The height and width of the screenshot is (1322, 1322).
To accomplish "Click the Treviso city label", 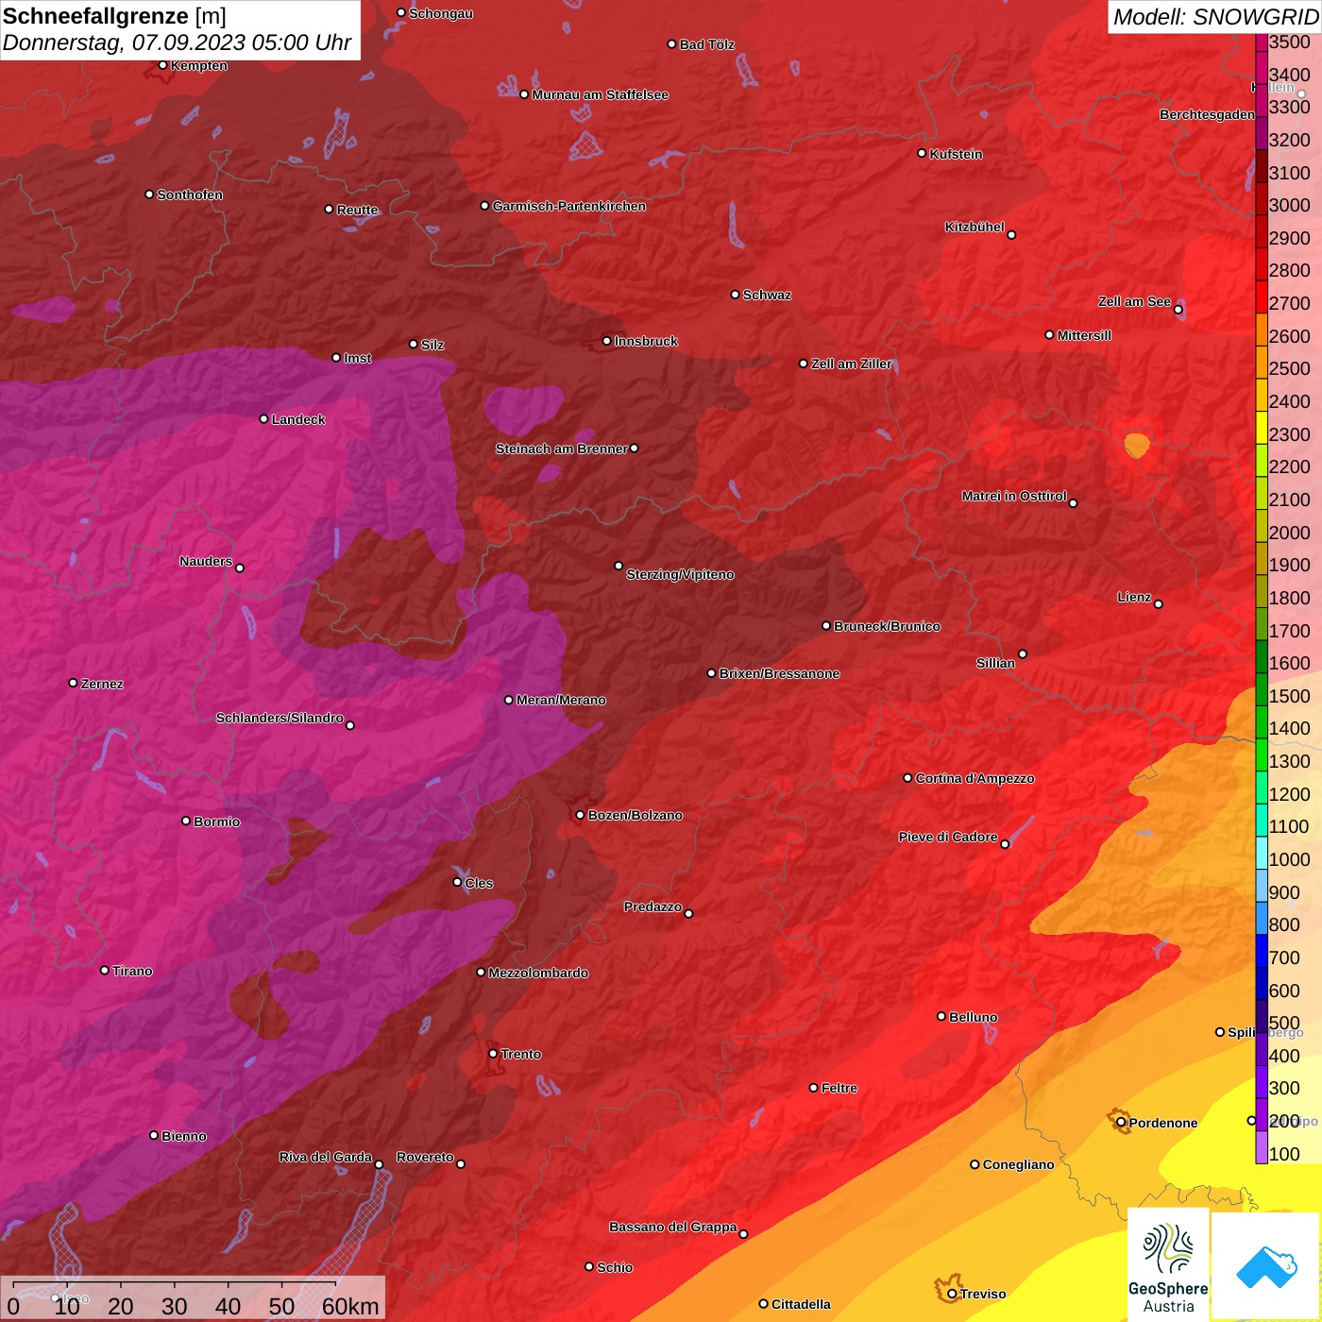I will (983, 1294).
